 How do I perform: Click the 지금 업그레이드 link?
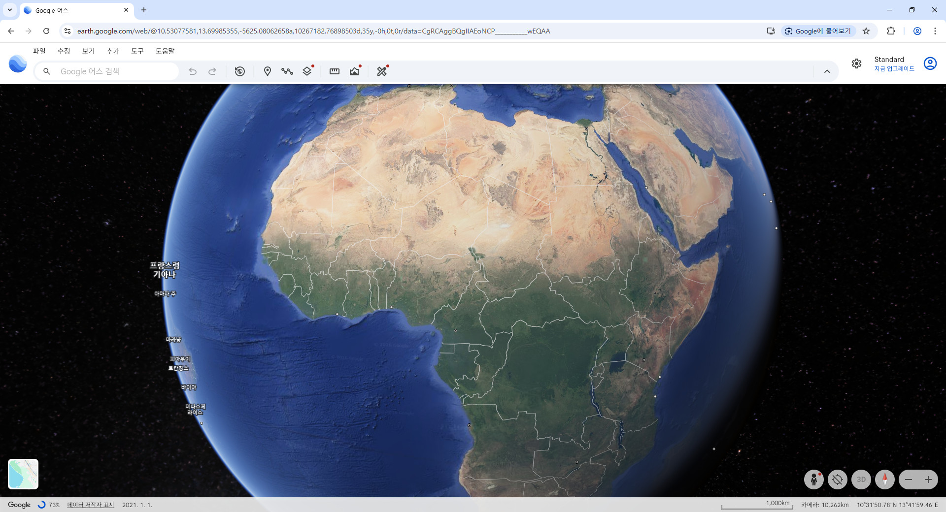894,69
